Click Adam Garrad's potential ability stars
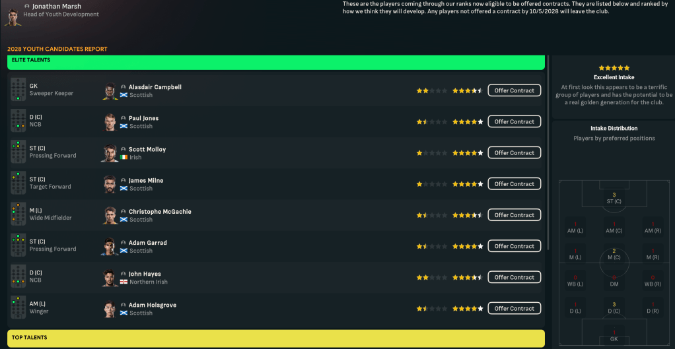This screenshot has width=675, height=349. point(468,246)
